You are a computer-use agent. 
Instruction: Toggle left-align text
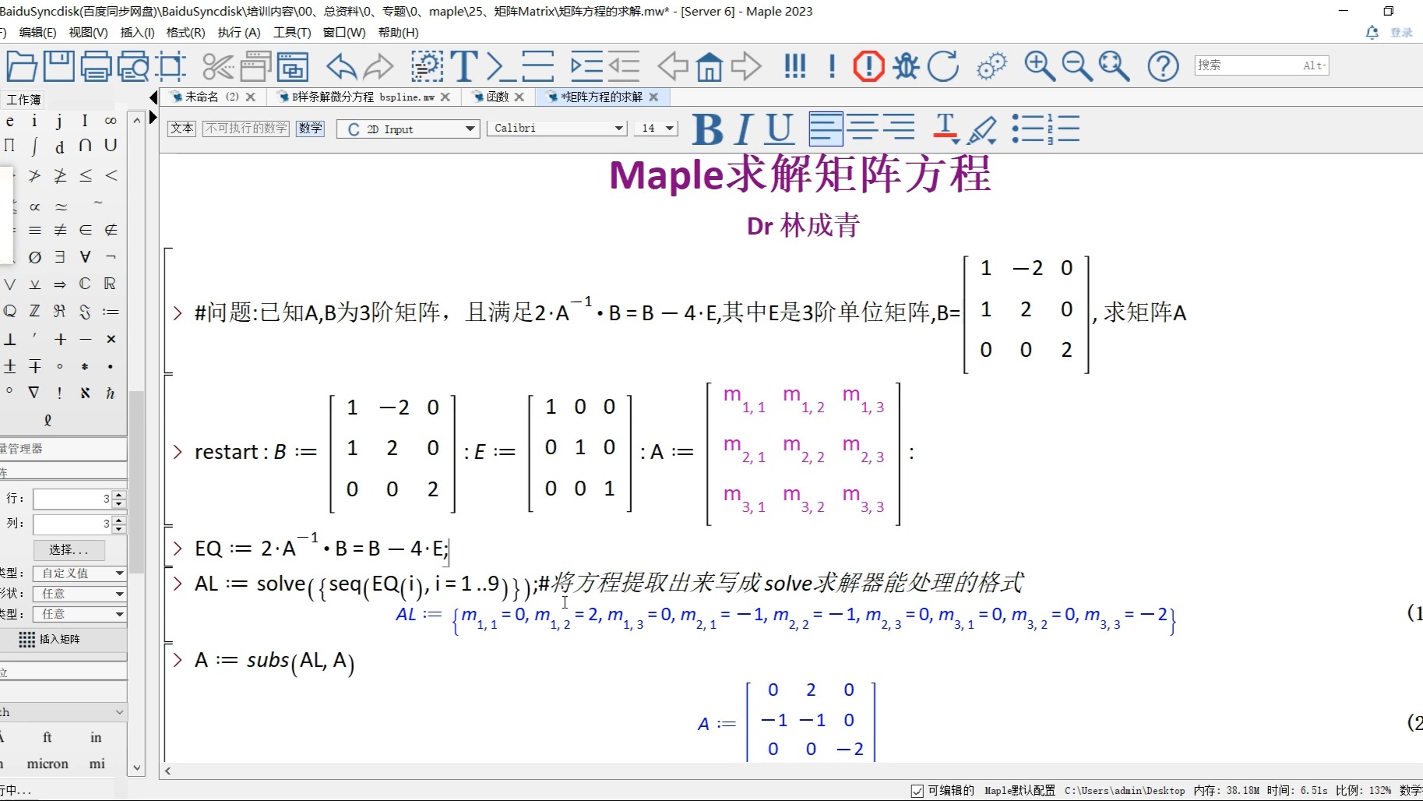pyautogui.click(x=826, y=128)
